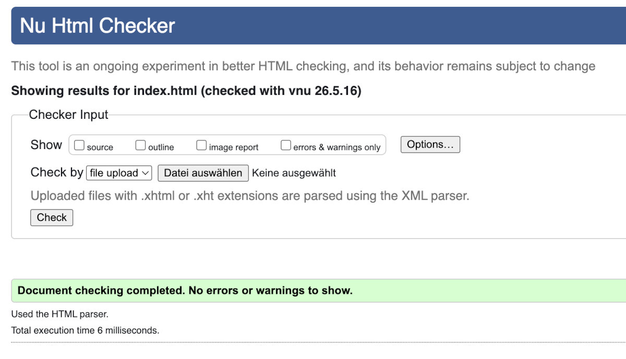Click the Showing results for index.html heading
626x359 pixels.
186,91
